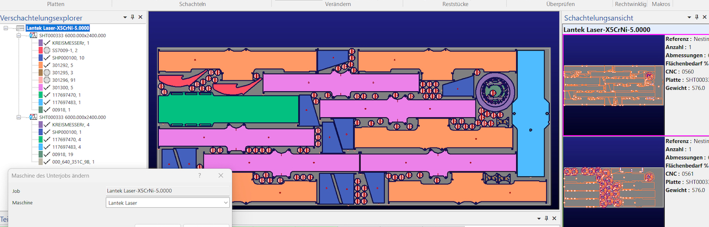Viewport: 709px width, 227px height.
Task: Click the orange color swatch for 301292
Action: 40,65
